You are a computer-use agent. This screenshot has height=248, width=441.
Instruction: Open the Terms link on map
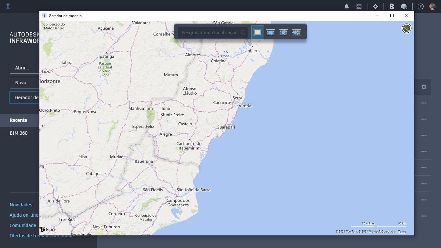[x=402, y=232]
